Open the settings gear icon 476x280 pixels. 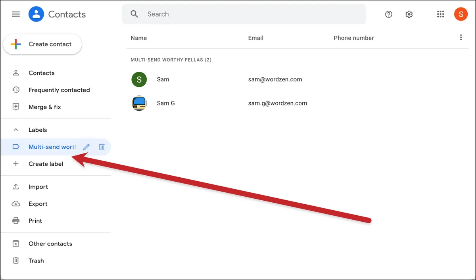point(409,14)
